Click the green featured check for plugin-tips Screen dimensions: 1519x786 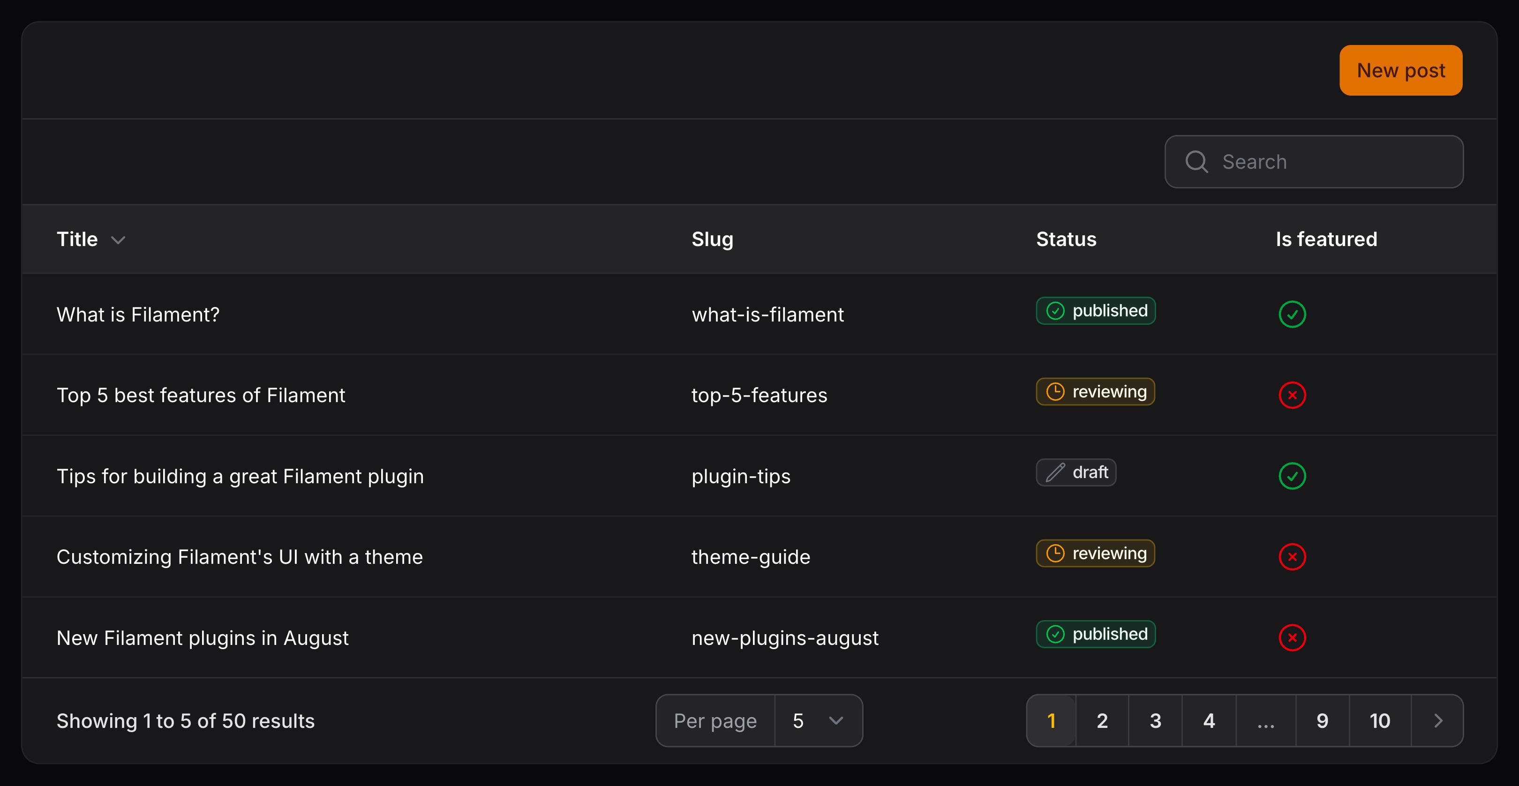(x=1292, y=476)
